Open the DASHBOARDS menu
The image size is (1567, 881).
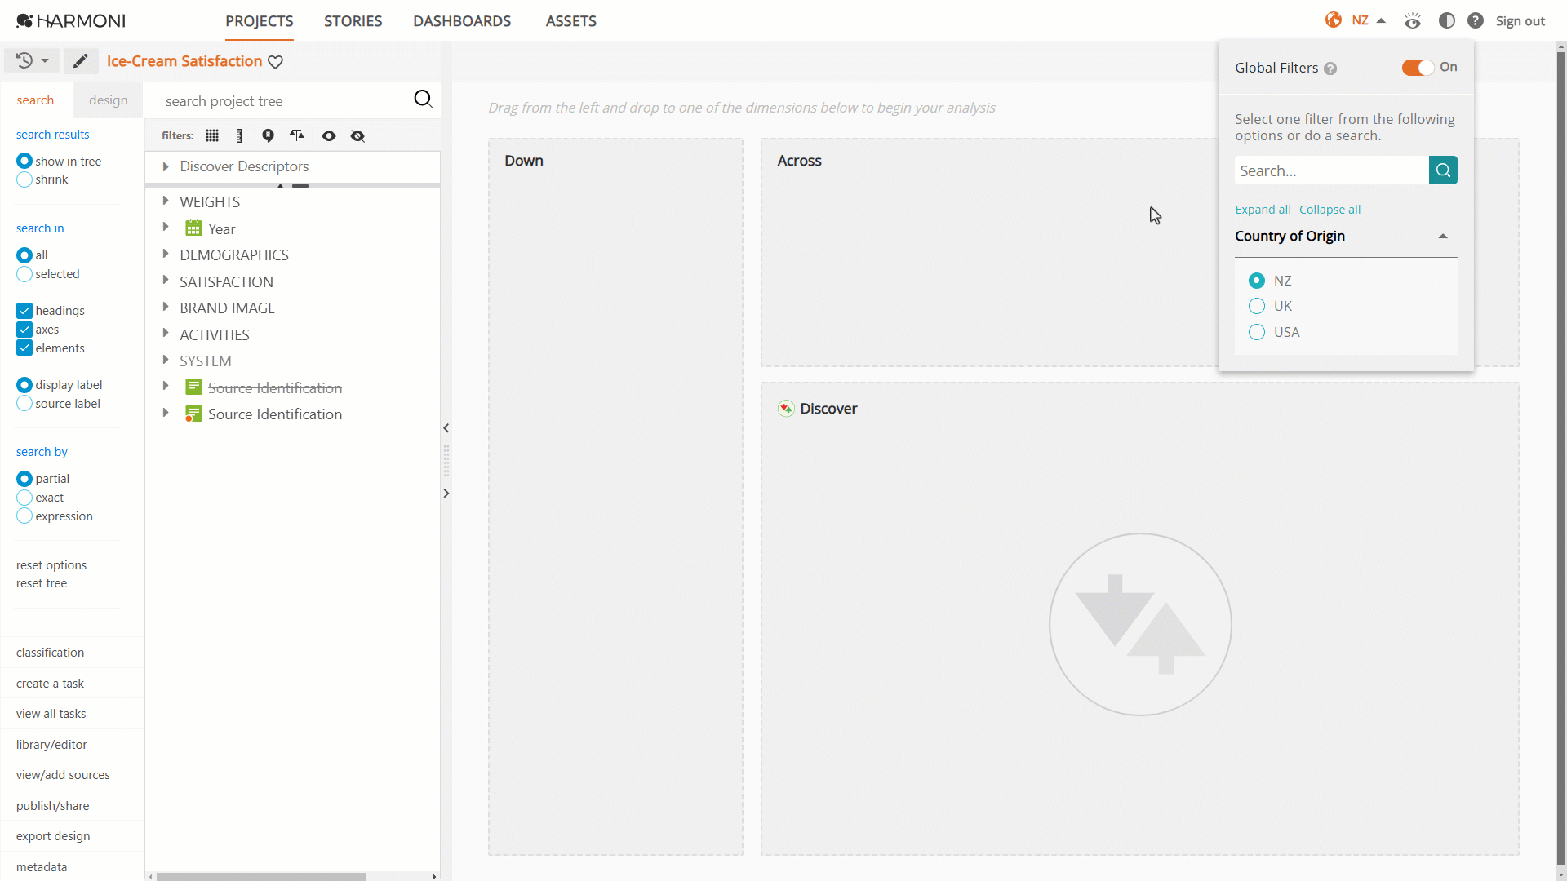(x=462, y=21)
